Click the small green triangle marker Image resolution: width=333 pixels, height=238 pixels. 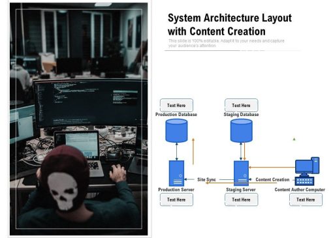tap(294, 139)
